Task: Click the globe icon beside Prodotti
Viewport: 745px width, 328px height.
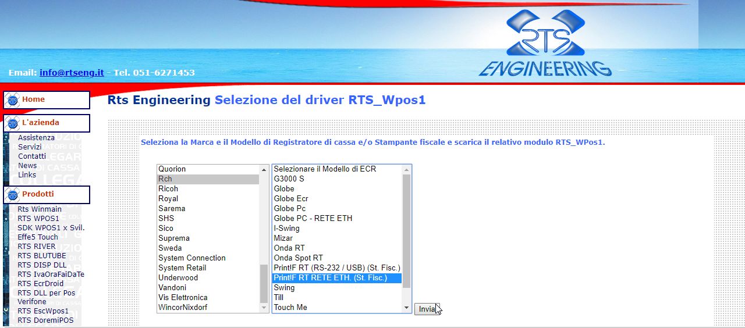Action: click(x=12, y=195)
